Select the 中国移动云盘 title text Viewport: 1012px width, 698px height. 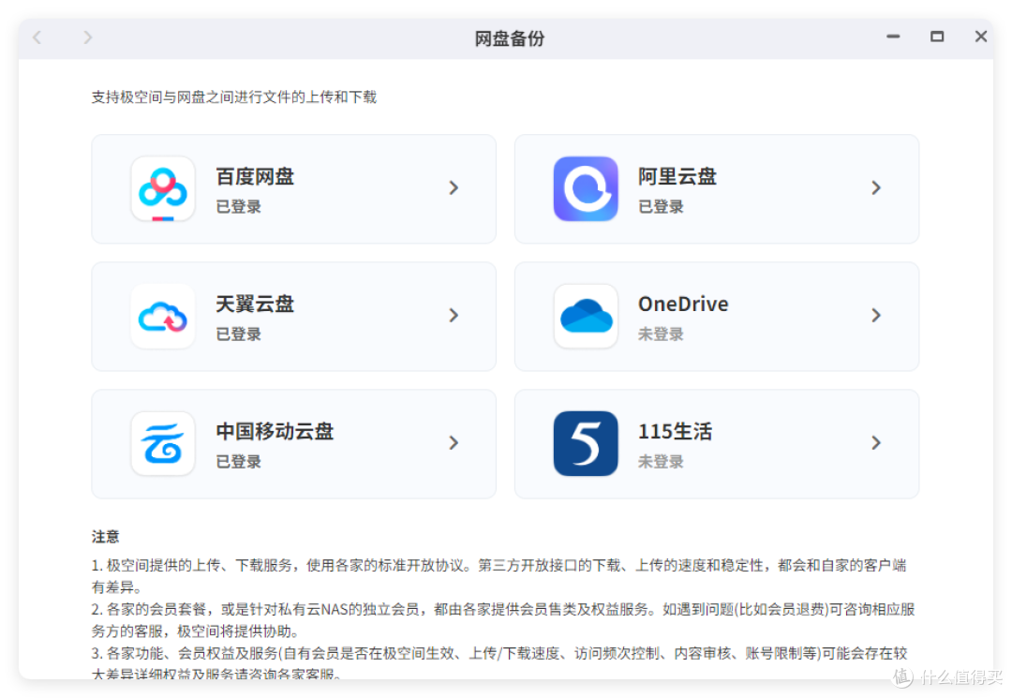point(275,432)
